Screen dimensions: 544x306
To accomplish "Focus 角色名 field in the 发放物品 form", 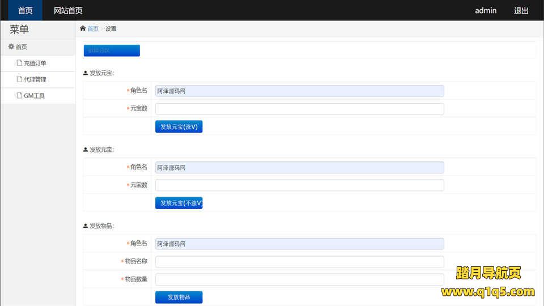I will (x=299, y=244).
